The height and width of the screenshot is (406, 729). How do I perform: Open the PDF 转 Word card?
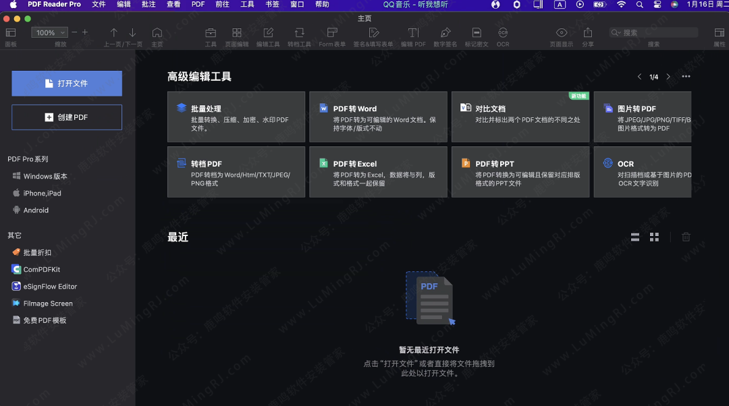[x=379, y=117]
